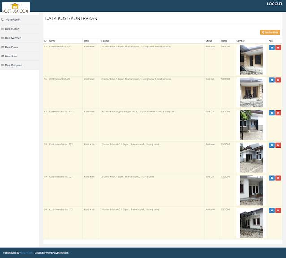Delete the Kontrakan abu-abu B01 row
The height and width of the screenshot is (258, 286).
point(278,112)
